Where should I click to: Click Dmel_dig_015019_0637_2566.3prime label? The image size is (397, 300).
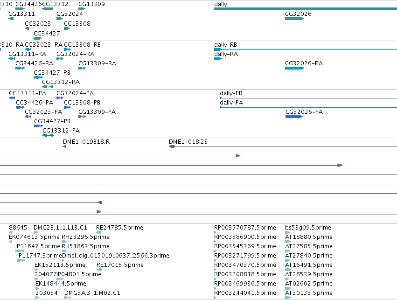click(x=115, y=256)
